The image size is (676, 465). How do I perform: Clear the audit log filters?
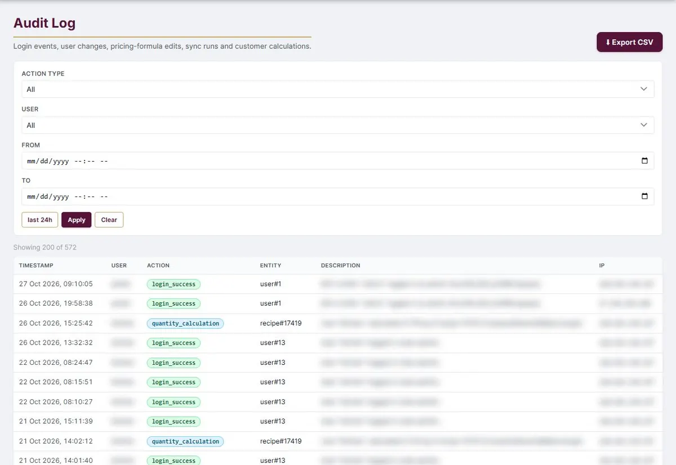pyautogui.click(x=109, y=220)
